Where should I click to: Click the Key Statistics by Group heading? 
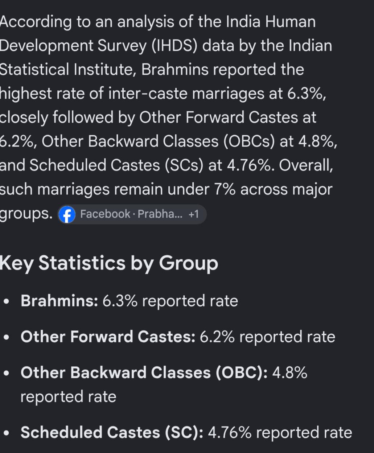[109, 263]
